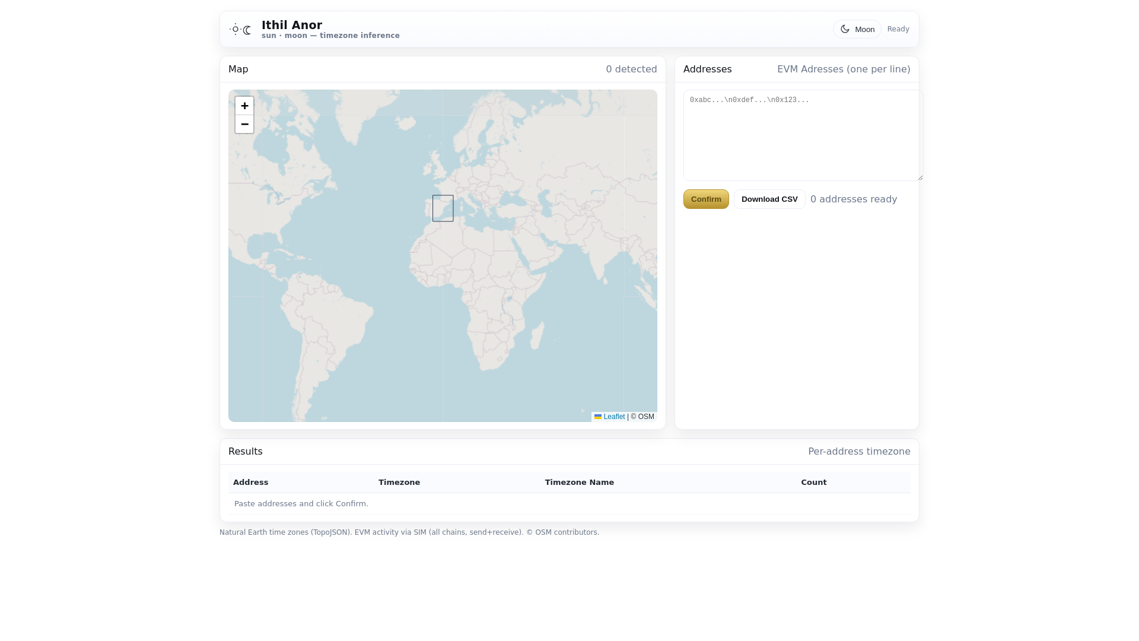Click the '0 addresses ready' status text

pos(854,199)
